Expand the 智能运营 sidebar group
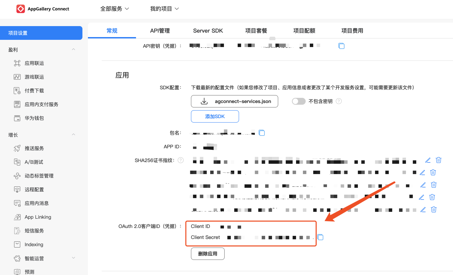 click(73, 258)
